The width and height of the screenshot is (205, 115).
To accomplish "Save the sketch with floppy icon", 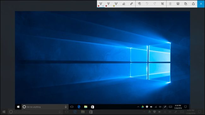I will [178, 4].
